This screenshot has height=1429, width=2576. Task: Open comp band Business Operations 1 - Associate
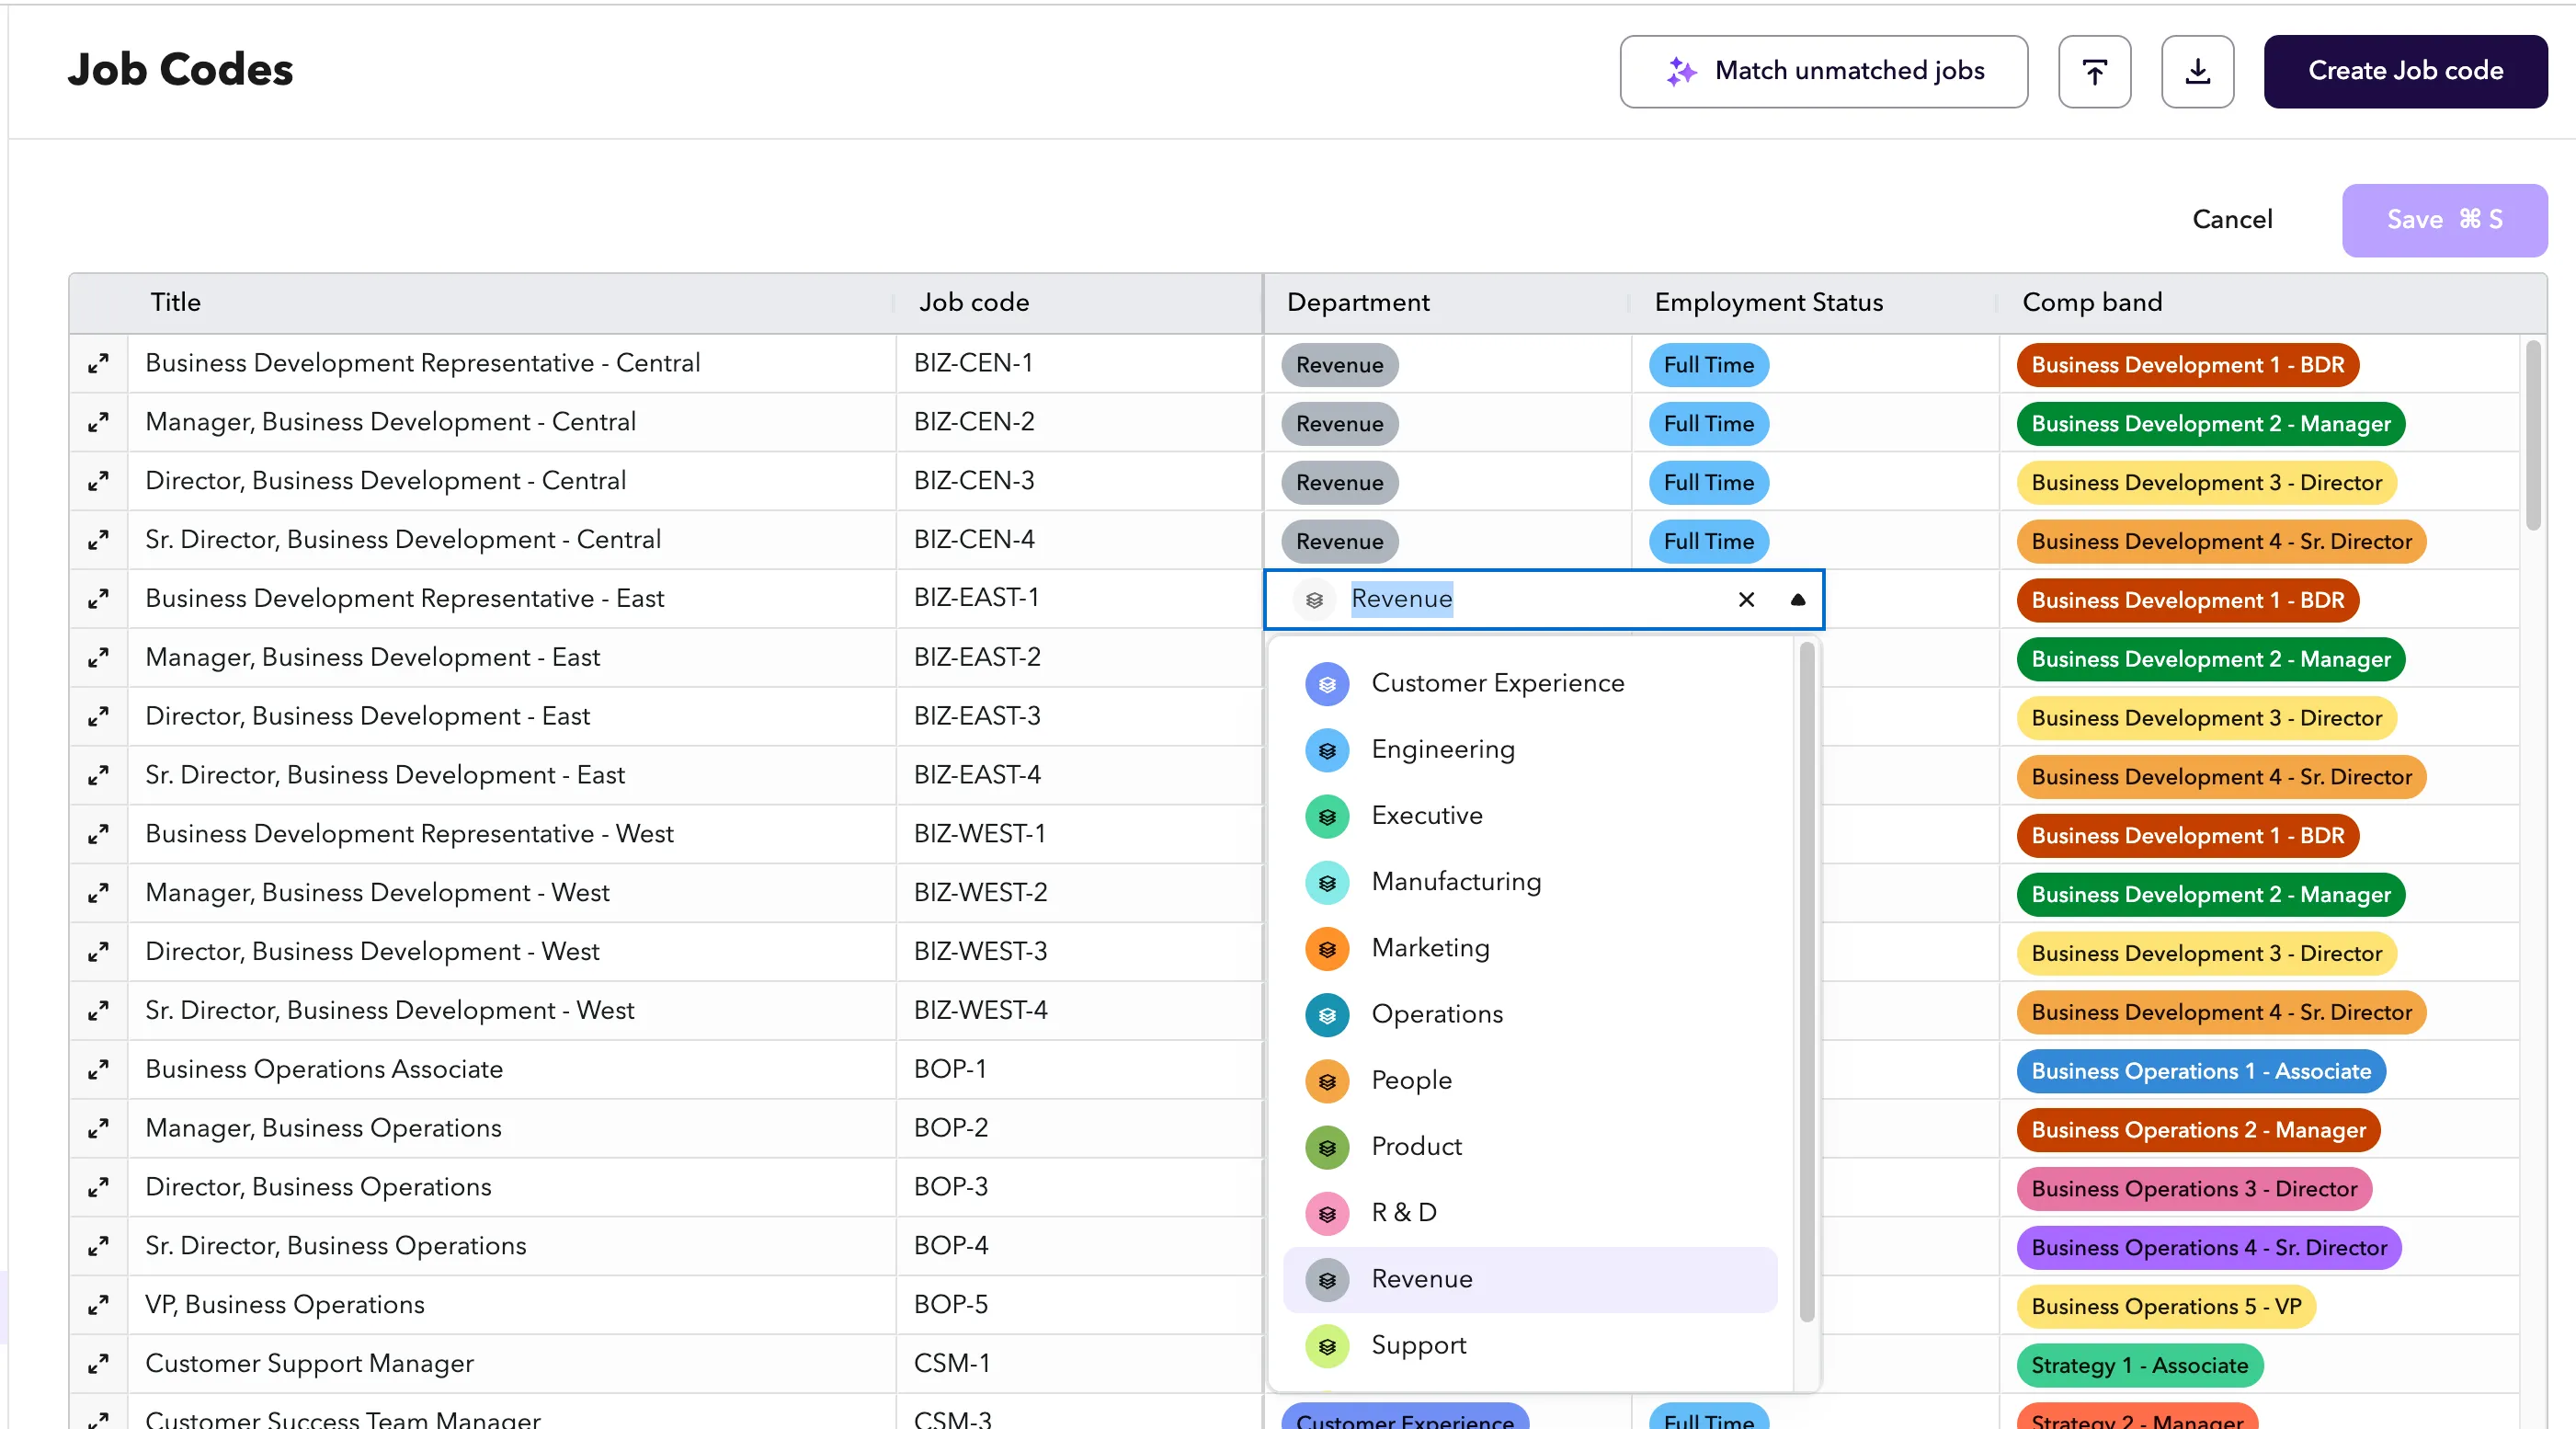tap(2200, 1071)
